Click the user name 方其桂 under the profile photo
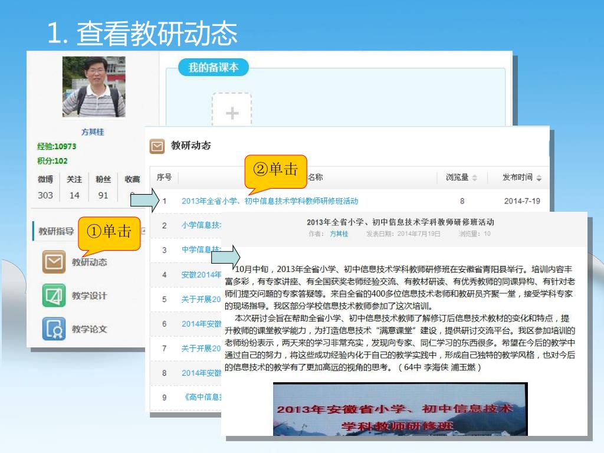 (x=93, y=132)
